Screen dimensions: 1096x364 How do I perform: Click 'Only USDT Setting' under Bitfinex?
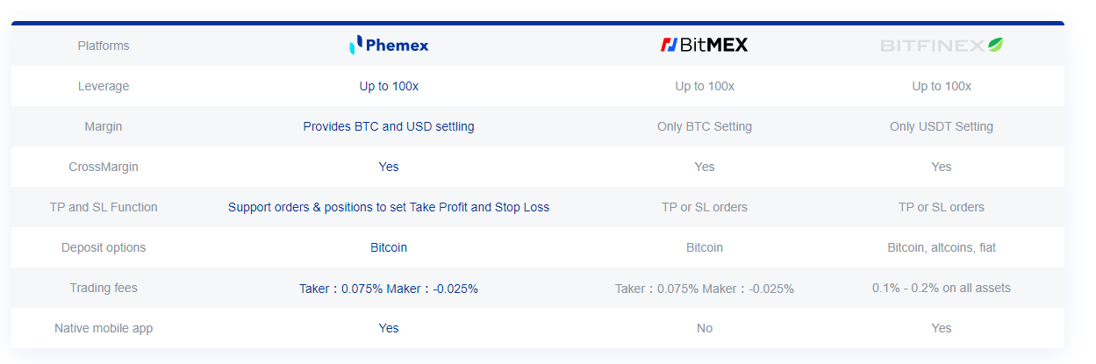coord(942,126)
